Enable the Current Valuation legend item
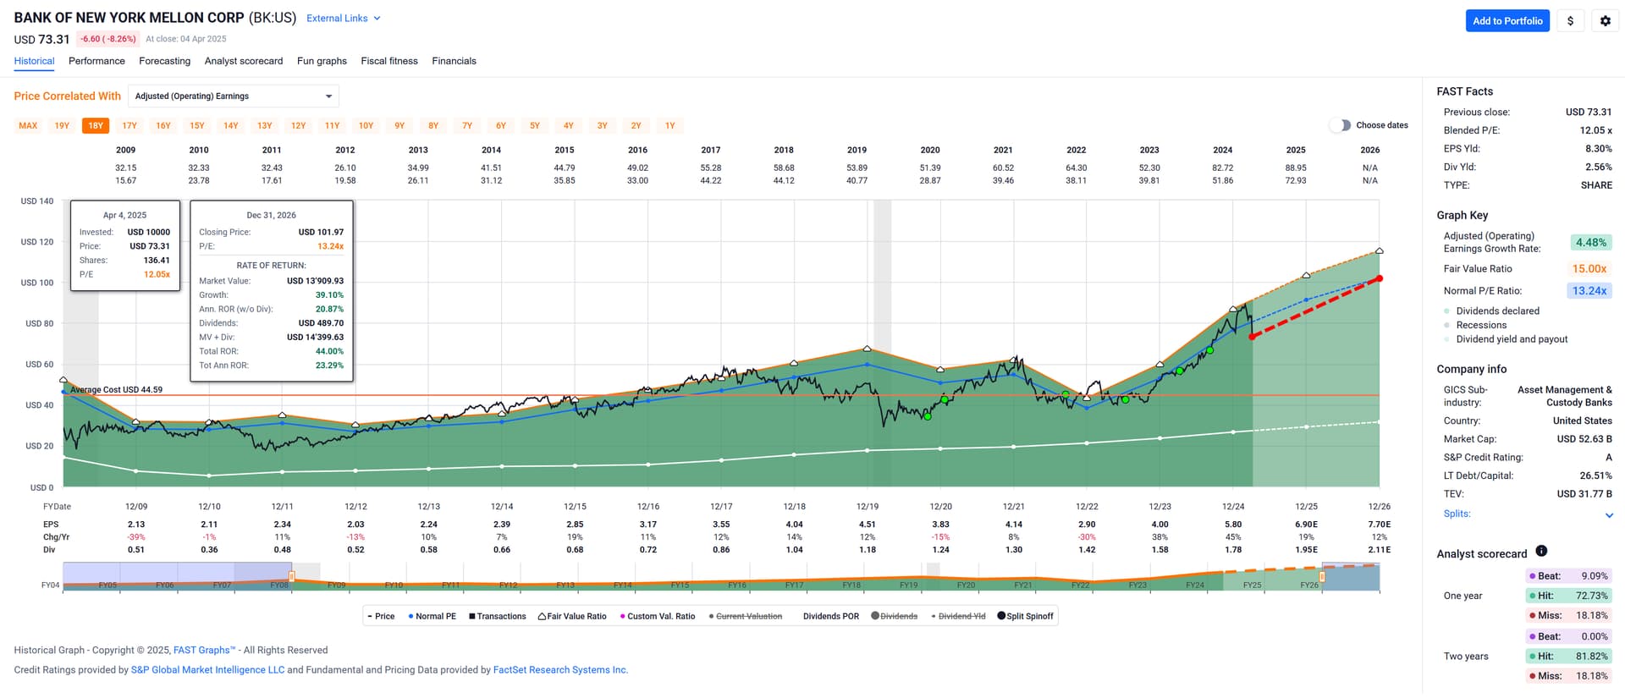The image size is (1625, 698). pos(745,616)
